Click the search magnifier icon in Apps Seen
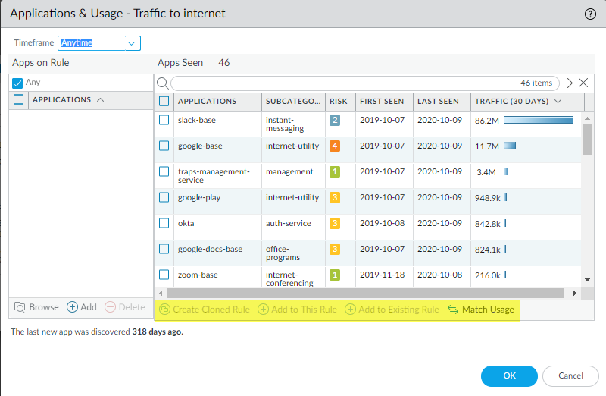 [x=162, y=83]
